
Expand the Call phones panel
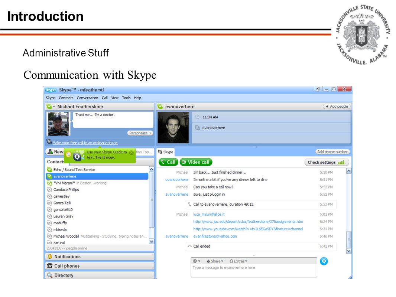(100, 266)
